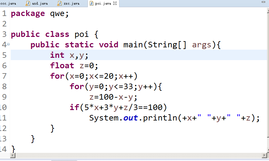Click the horizontal scrollbar left arrow
Screen dimensions: 269x161
[13, 155]
